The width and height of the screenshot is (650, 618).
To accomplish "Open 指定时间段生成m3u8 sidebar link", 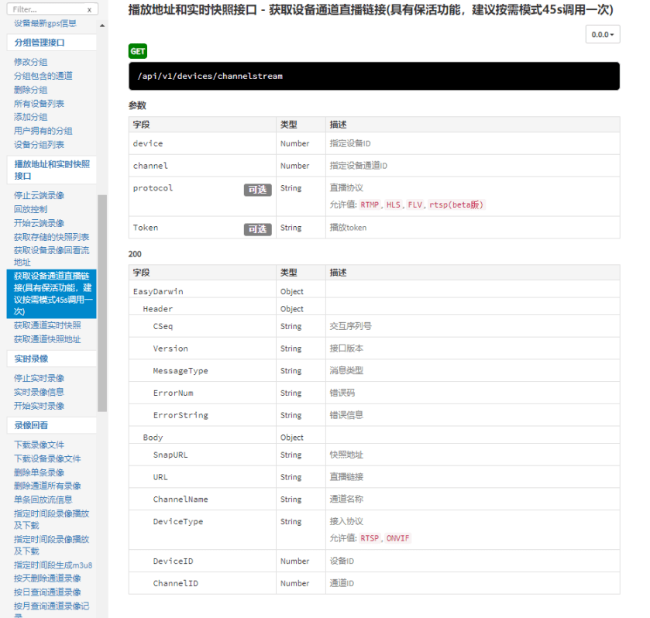I will [x=53, y=565].
